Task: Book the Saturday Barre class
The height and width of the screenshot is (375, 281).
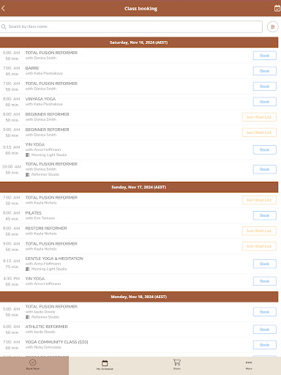Action: click(x=265, y=71)
